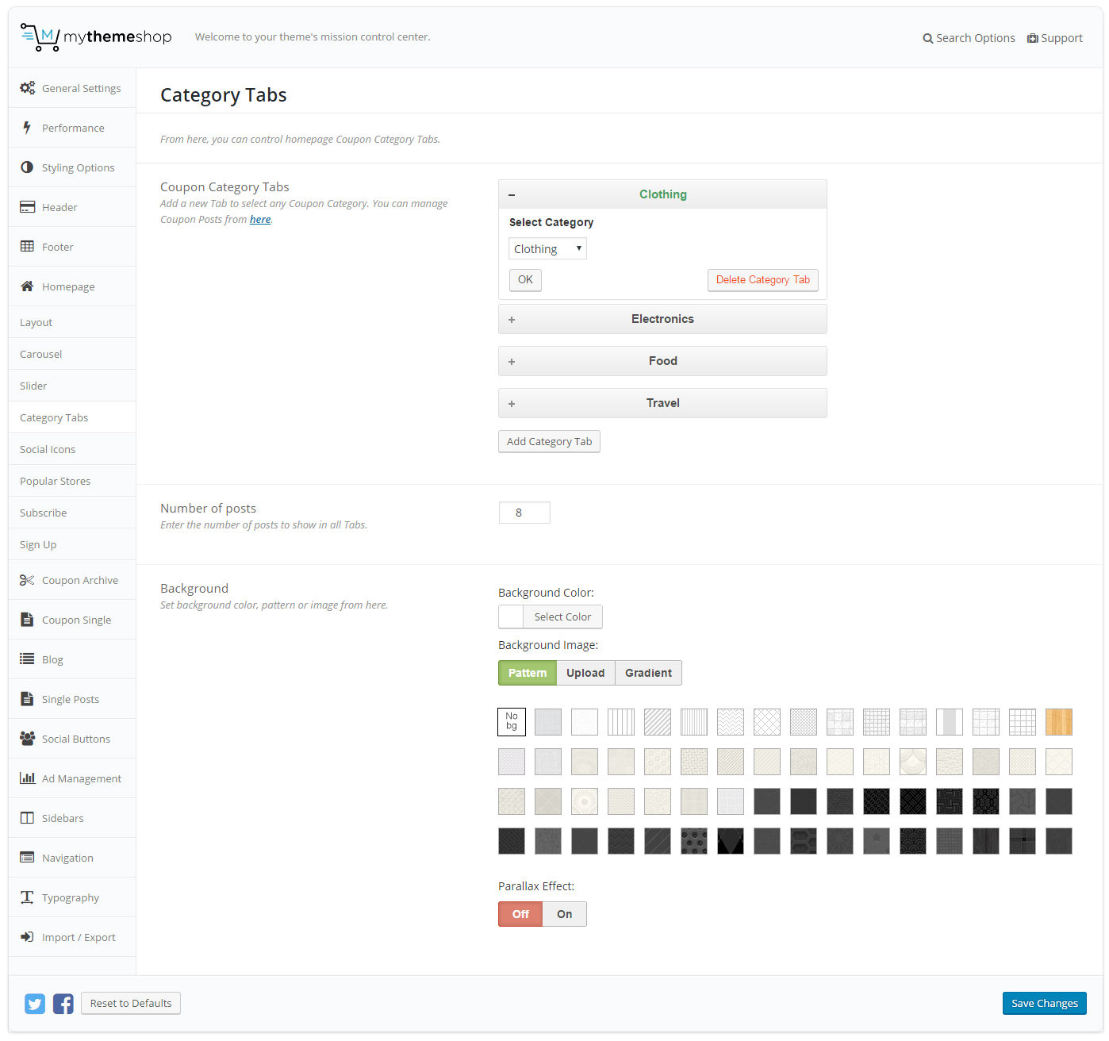Select Gradient background image type
This screenshot has width=1109, height=1041.
tap(648, 673)
